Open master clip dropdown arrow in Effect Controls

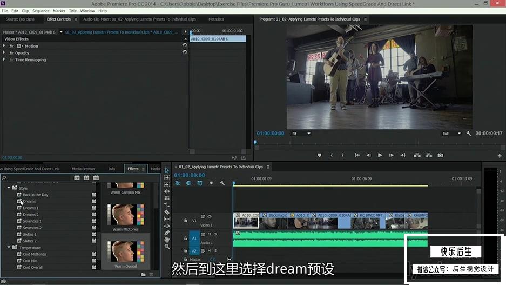coord(61,32)
